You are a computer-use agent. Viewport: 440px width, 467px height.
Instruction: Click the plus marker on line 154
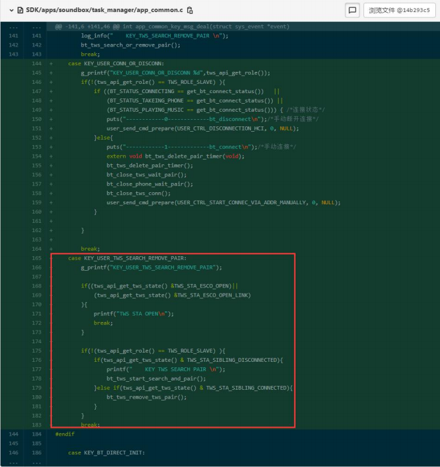tap(51, 156)
